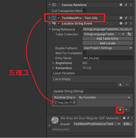The height and width of the screenshot is (138, 136).
Task: Toggle Wait For Completion checkbox
Action: click(x=85, y=53)
